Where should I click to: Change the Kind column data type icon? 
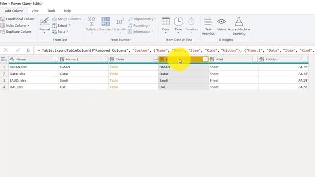pyautogui.click(x=212, y=59)
